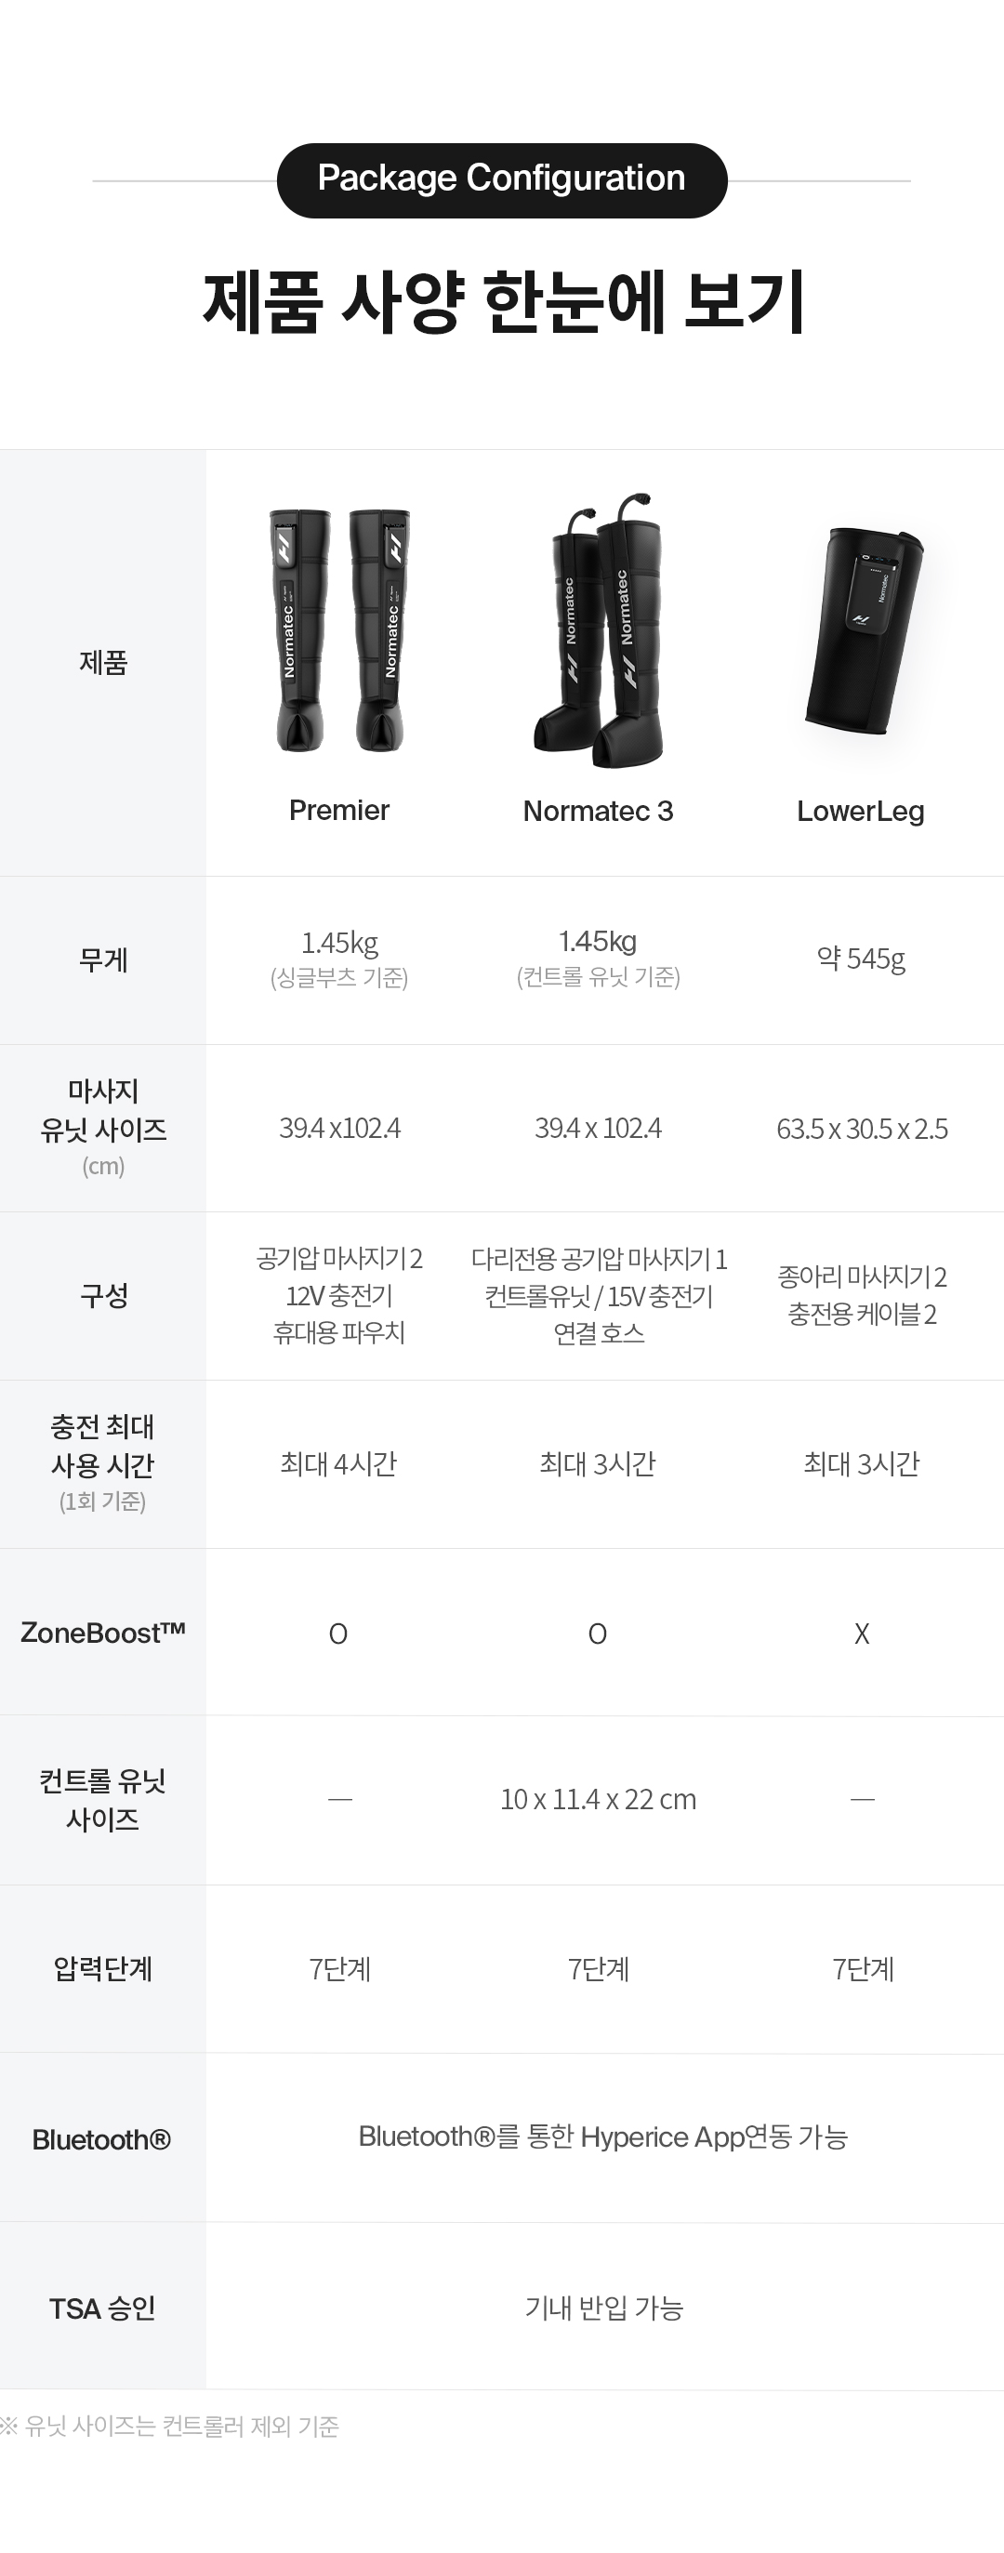Click the 기내 반입 가능 text

coord(603,2308)
